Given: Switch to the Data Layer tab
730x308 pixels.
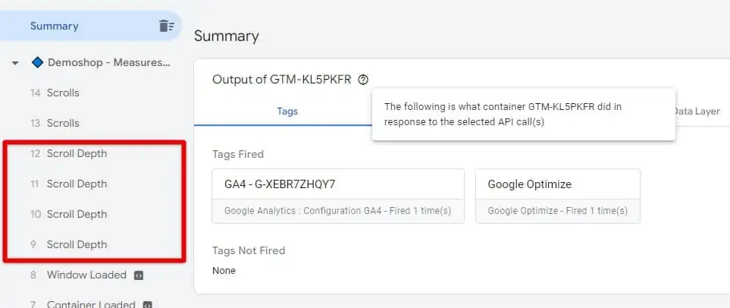Looking at the screenshot, I should pos(696,111).
